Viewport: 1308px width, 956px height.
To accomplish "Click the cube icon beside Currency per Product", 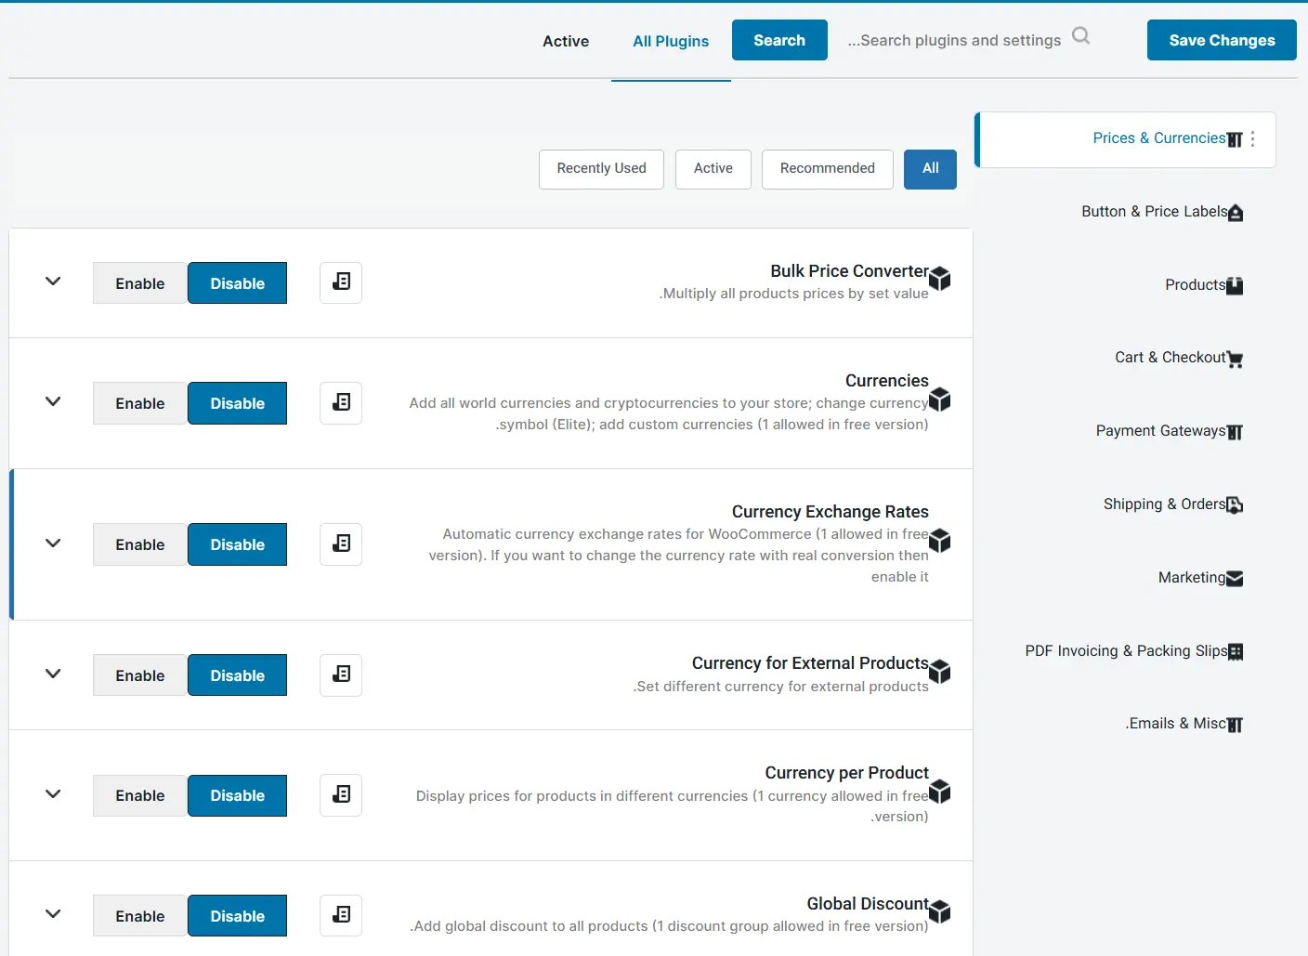I will [940, 792].
